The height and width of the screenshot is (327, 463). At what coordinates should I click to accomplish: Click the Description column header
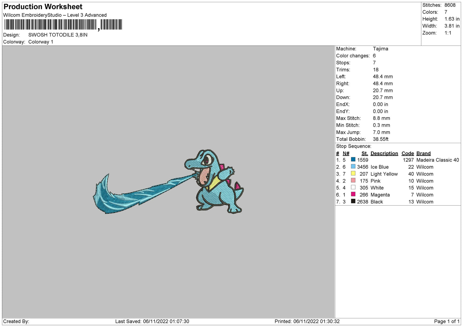[384, 153]
